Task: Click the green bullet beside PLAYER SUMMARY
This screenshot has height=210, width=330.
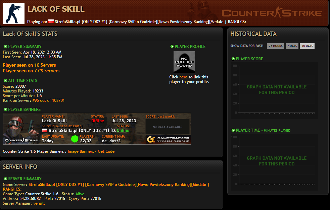Action: [x=5, y=47]
